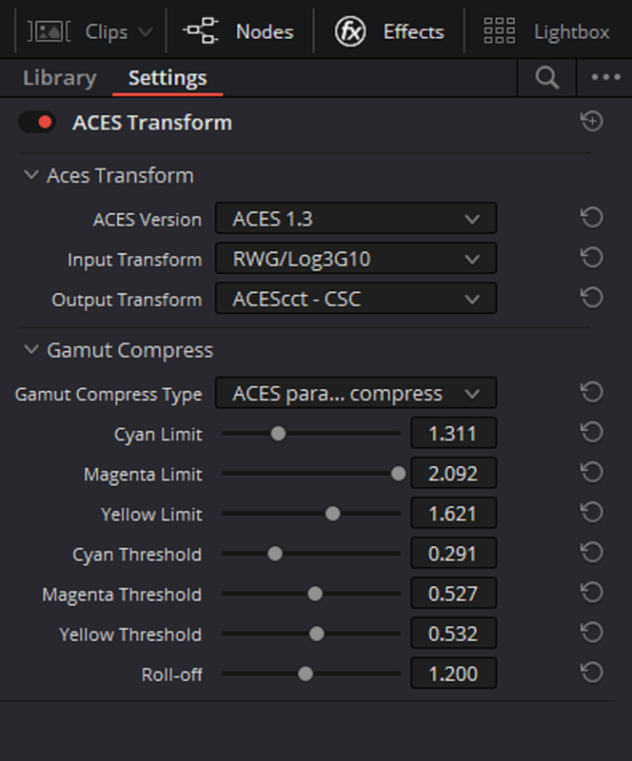Switch to Lightbox view
Viewport: 632px width, 761px height.
coord(546,32)
